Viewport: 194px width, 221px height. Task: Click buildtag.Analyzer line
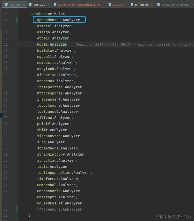(56, 50)
